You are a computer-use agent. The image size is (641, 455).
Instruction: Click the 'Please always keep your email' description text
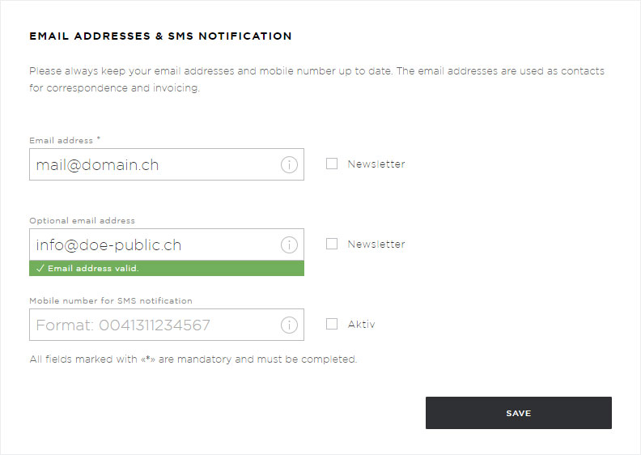(x=316, y=79)
